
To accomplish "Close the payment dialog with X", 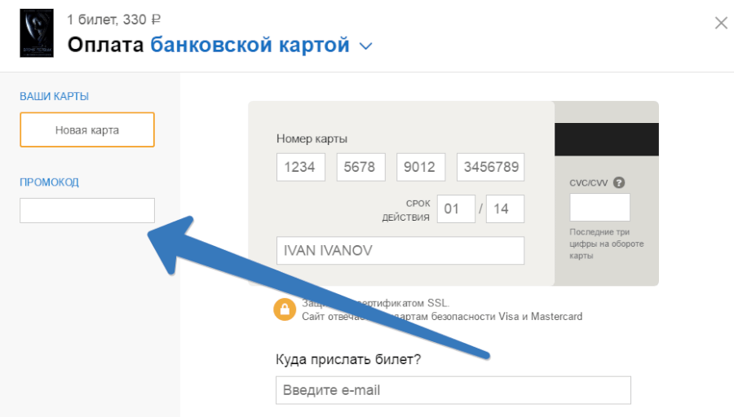I will click(x=721, y=23).
